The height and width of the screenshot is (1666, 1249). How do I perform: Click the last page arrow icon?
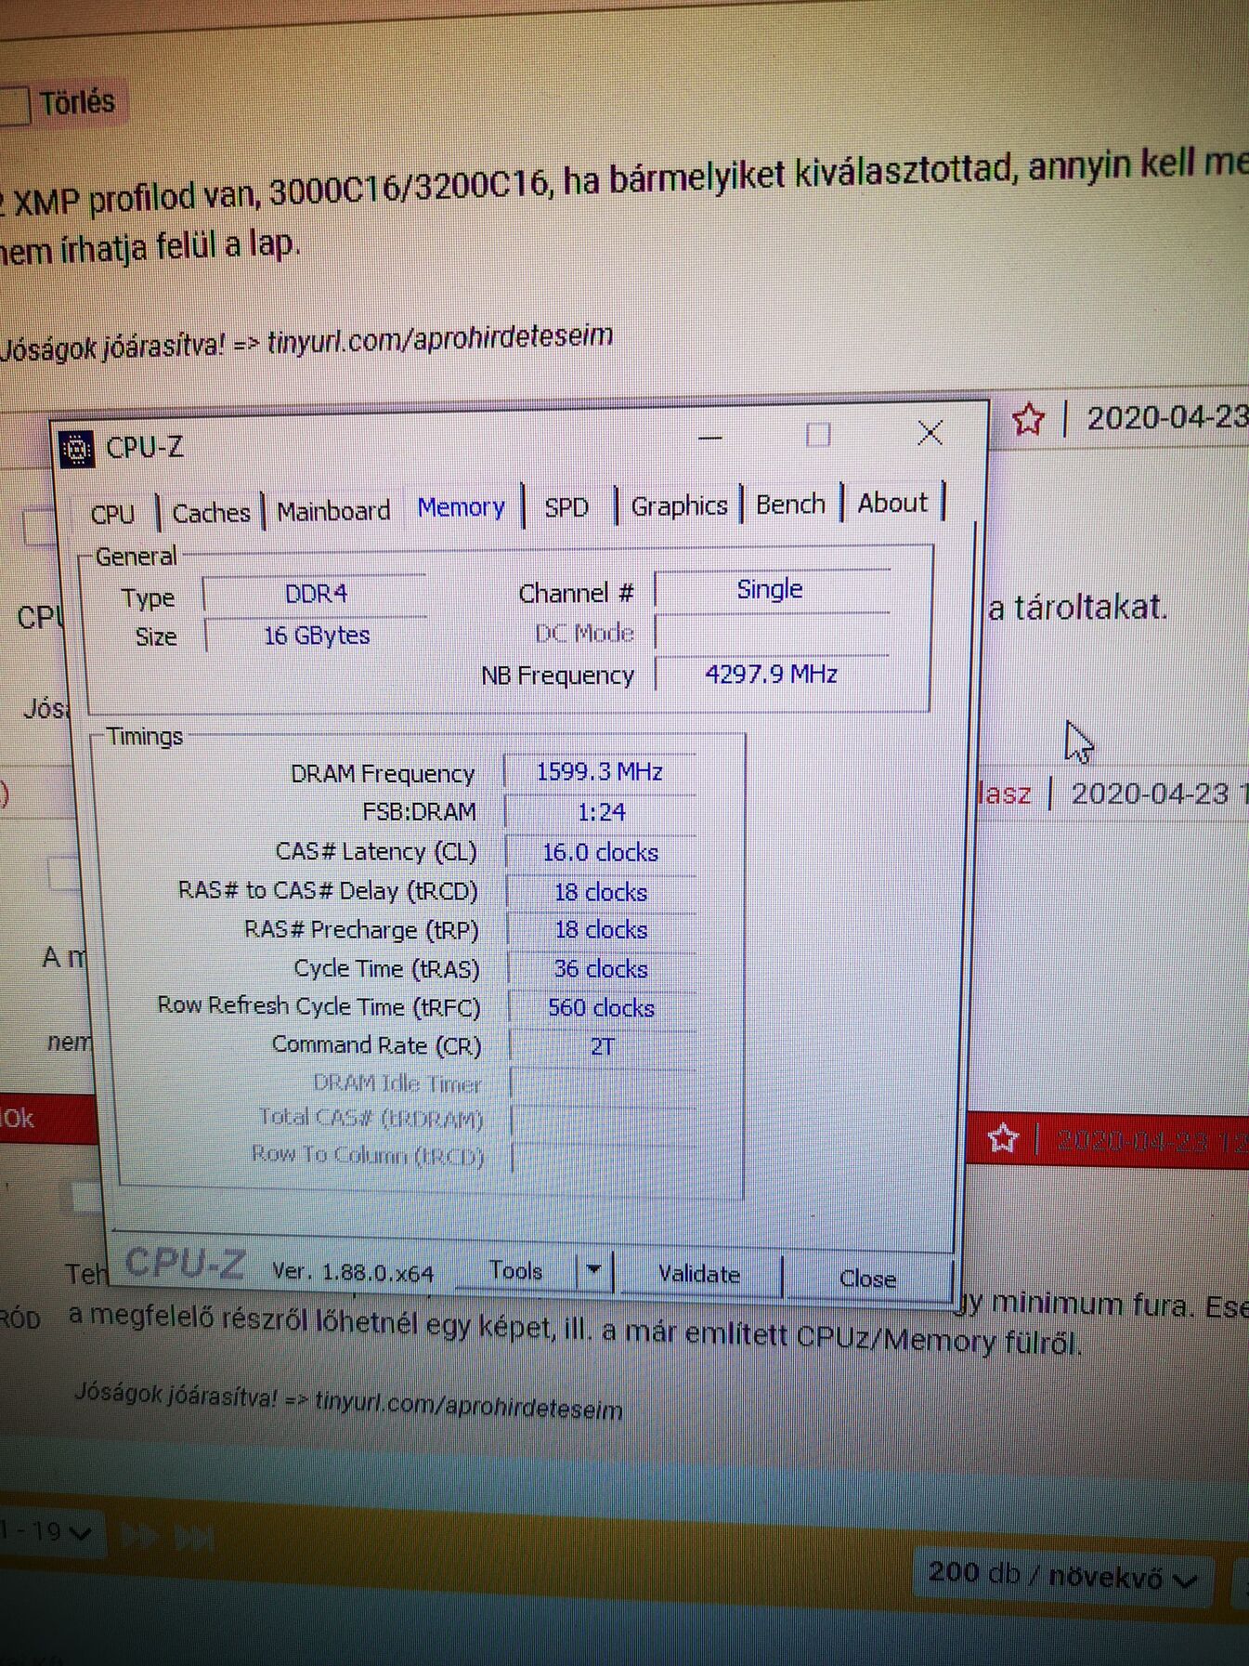194,1539
